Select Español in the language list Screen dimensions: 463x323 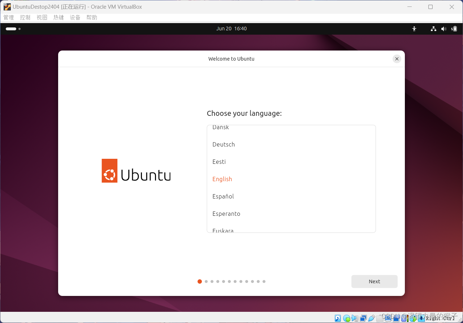pos(291,196)
